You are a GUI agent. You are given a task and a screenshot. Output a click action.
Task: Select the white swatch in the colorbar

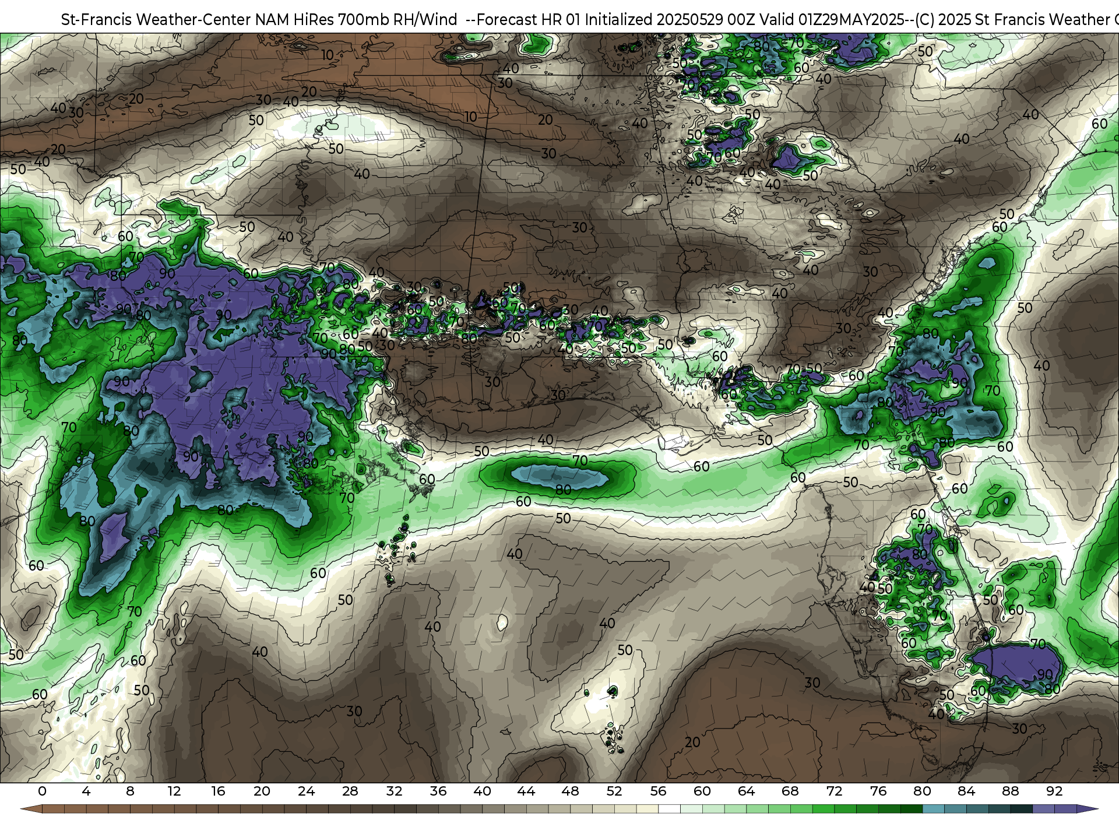[669, 809]
